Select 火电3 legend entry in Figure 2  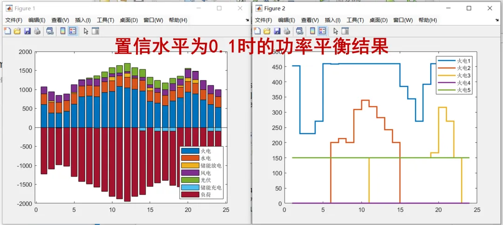coord(455,75)
